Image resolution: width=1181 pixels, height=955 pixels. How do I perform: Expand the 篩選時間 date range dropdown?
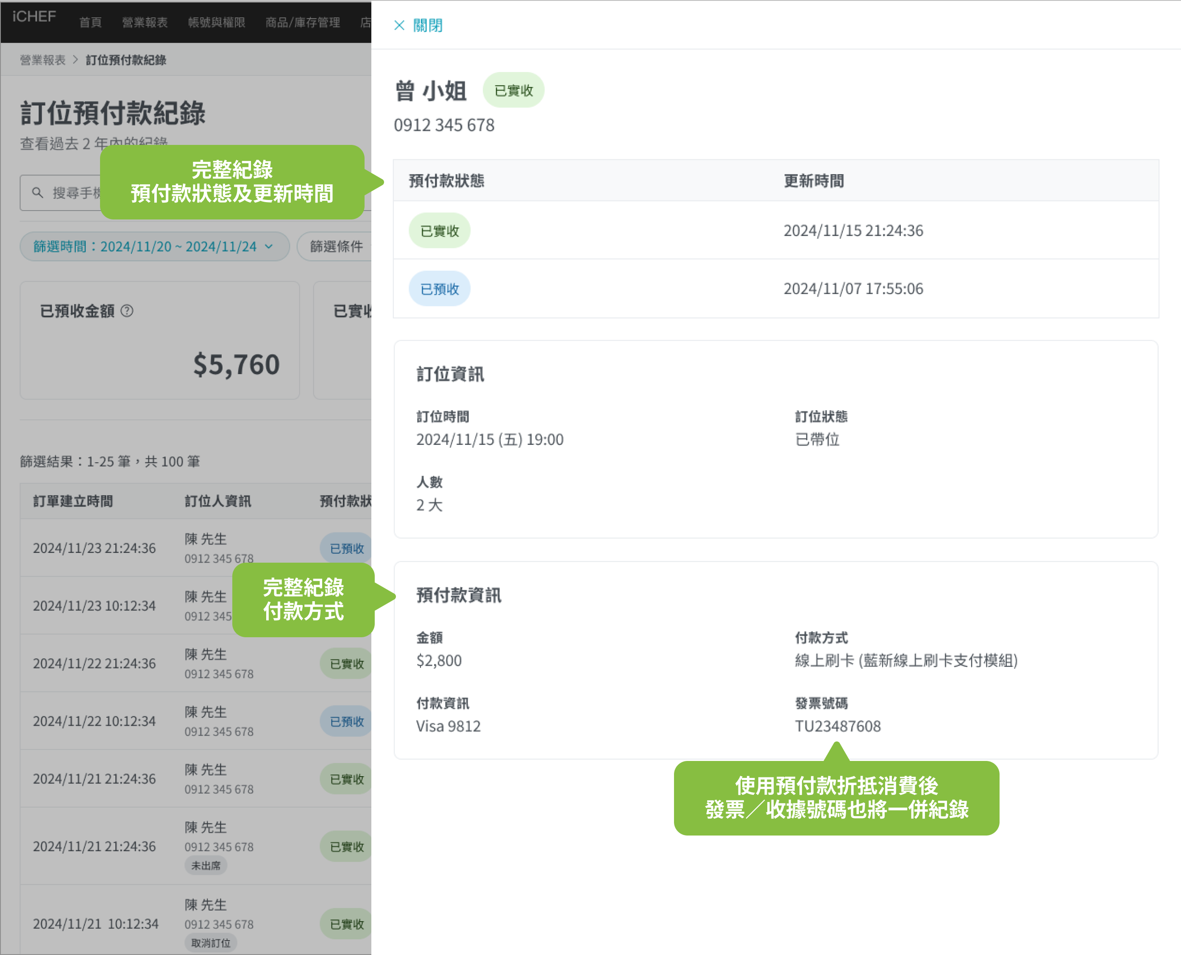(154, 247)
